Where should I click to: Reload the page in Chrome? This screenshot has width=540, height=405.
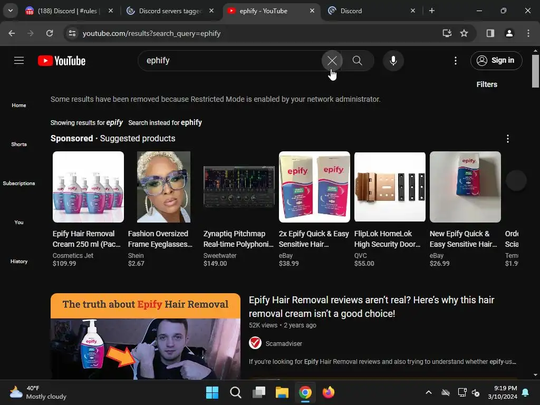(50, 33)
